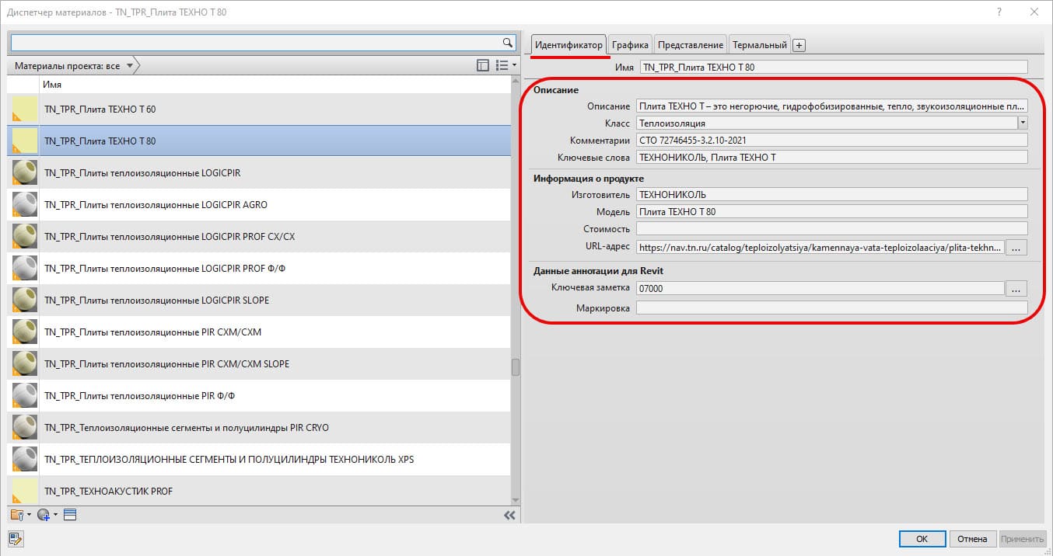1053x556 pixels.
Task: Click the create new material icon
Action: (x=45, y=515)
